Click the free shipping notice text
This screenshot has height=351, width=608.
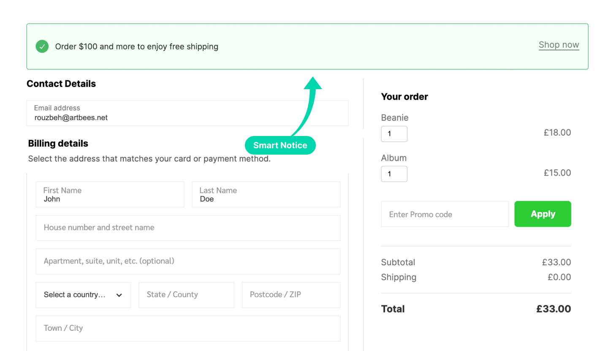click(x=137, y=46)
